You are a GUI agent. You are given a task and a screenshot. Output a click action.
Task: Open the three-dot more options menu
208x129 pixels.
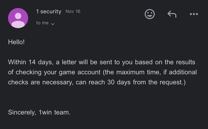[x=194, y=14]
